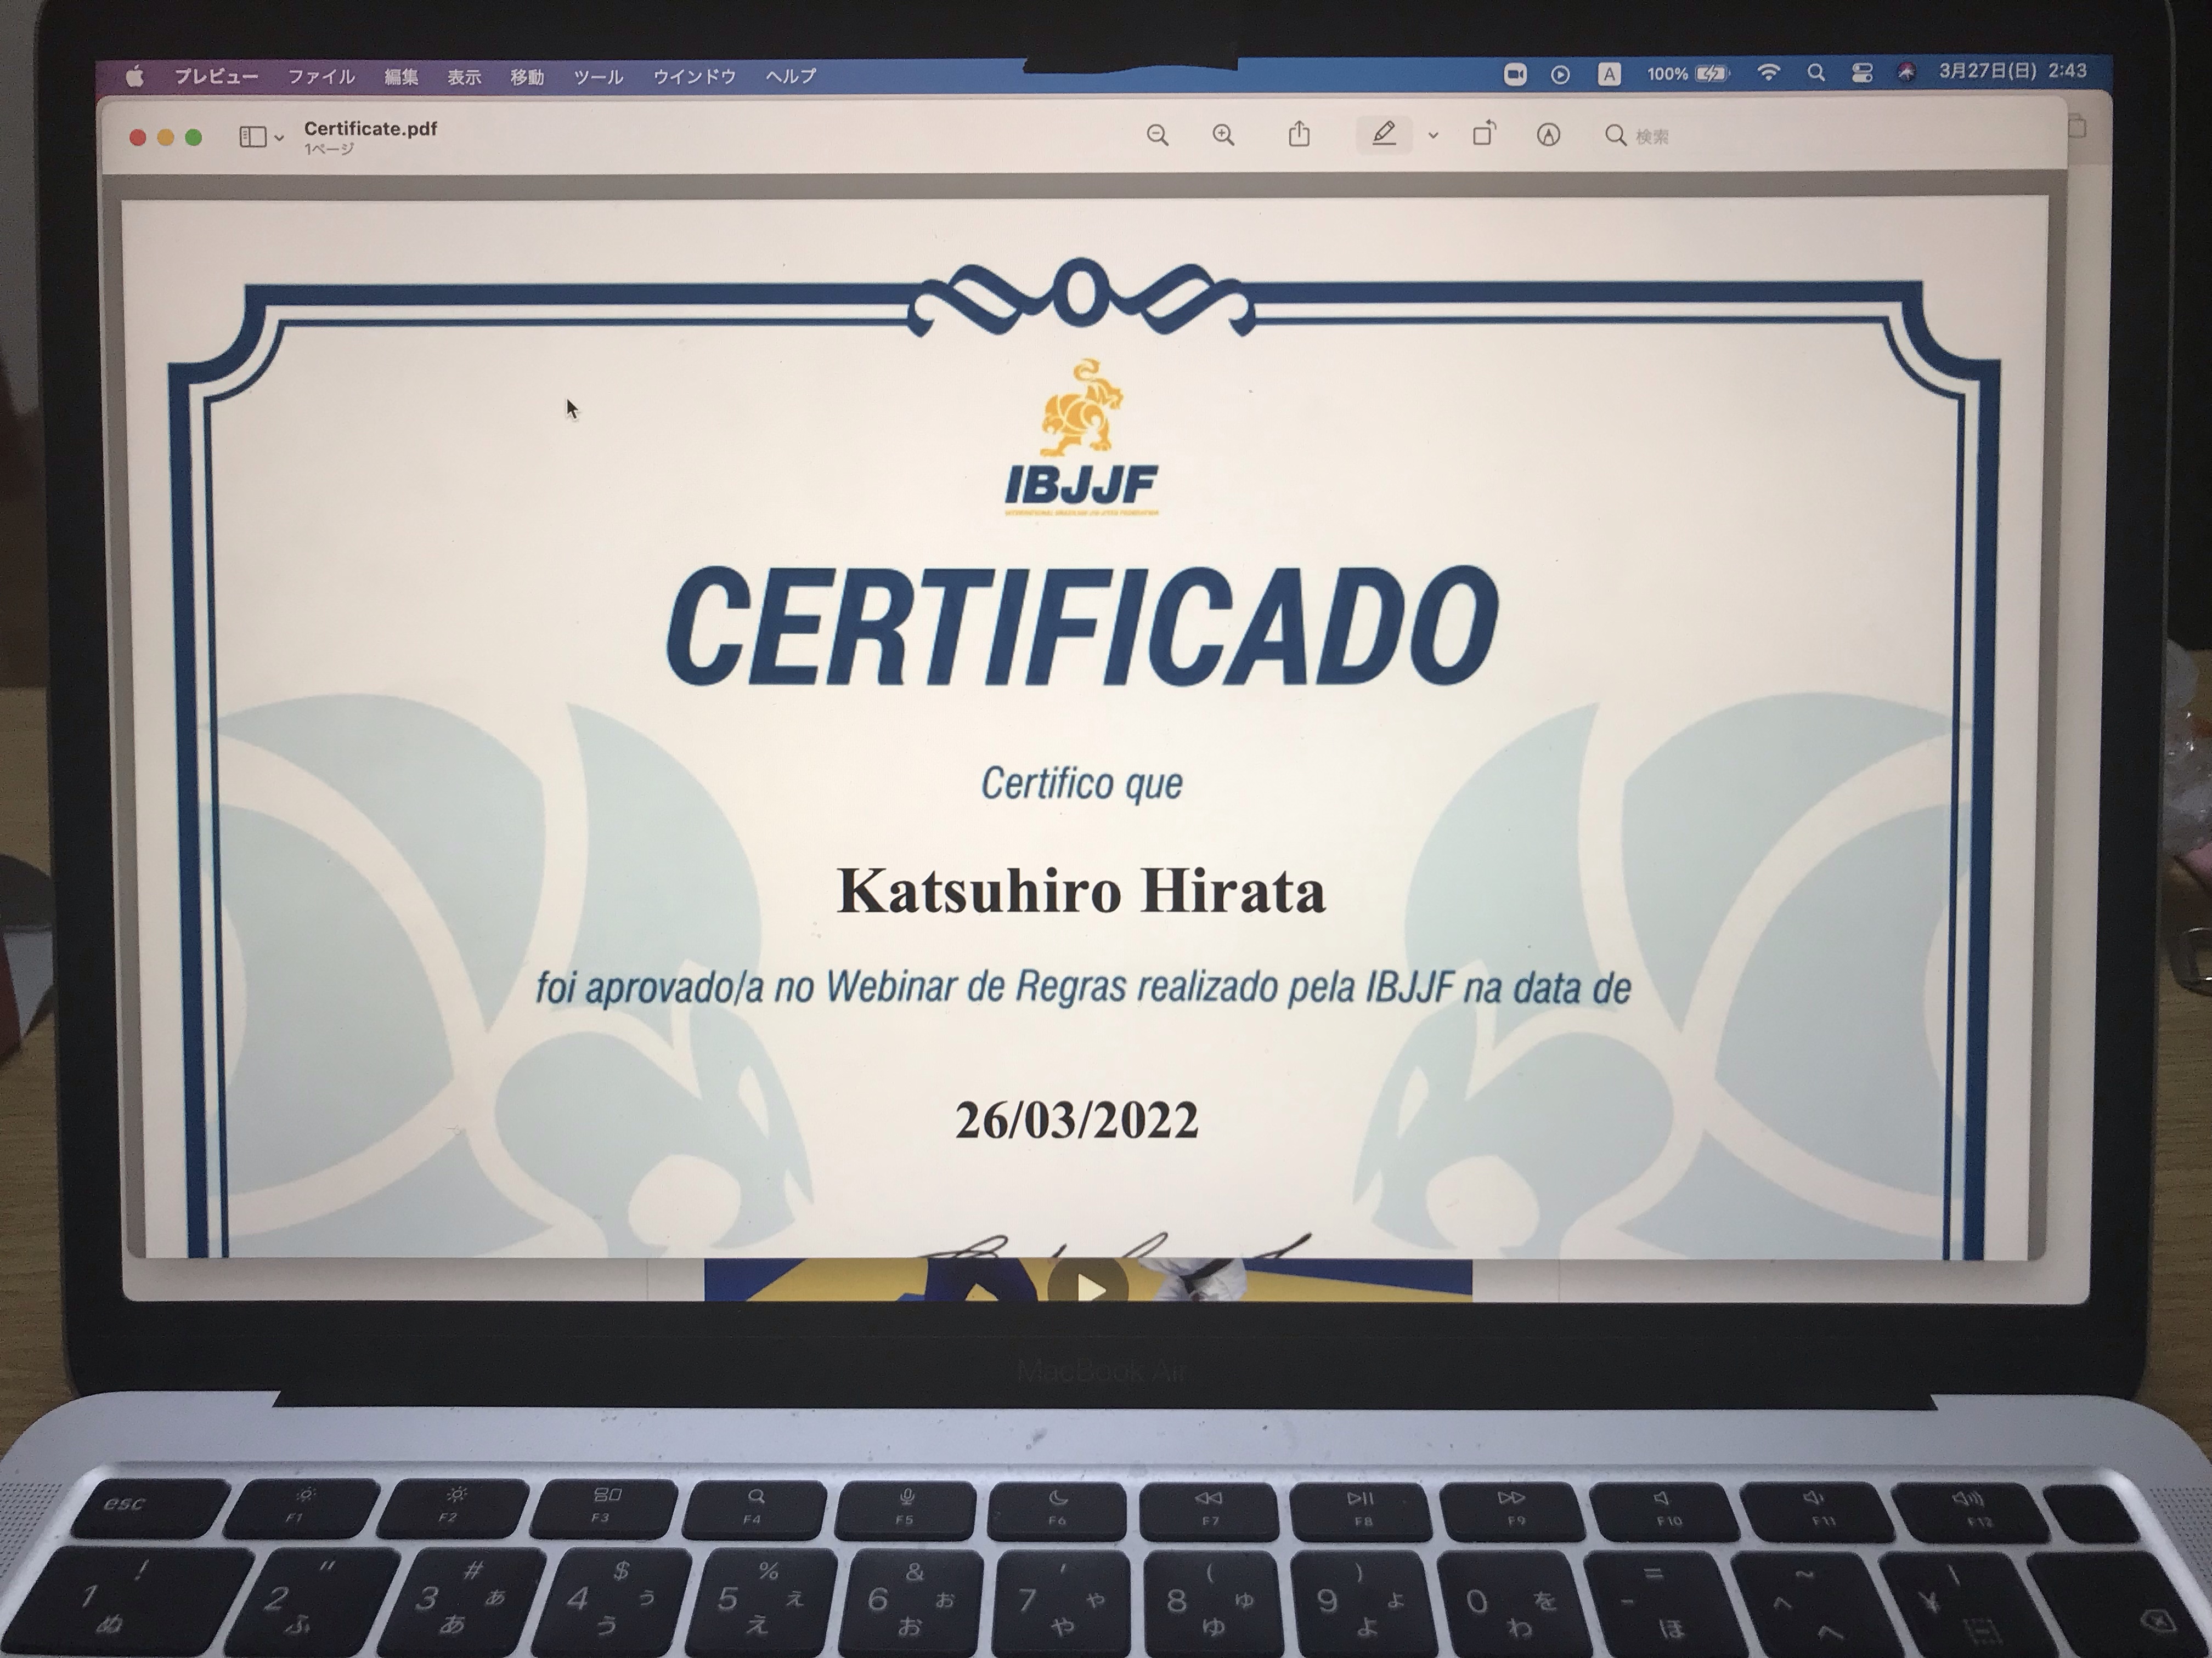2212x1658 pixels.
Task: Open the 移動 menu
Action: (x=527, y=76)
